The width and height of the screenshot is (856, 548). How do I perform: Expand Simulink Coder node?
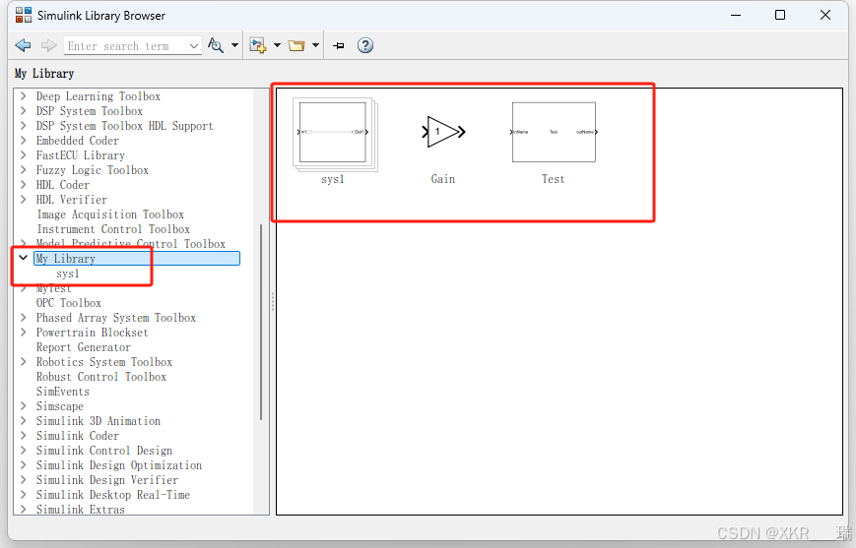(x=23, y=435)
